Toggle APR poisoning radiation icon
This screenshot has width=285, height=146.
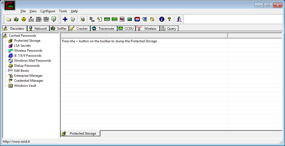[x=24, y=19]
